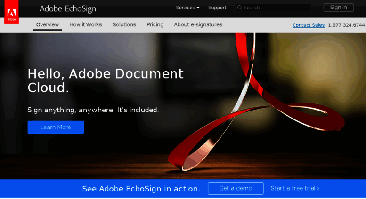Image resolution: width=366 pixels, height=199 pixels.
Task: Click the Get a demo button
Action: coord(236,188)
